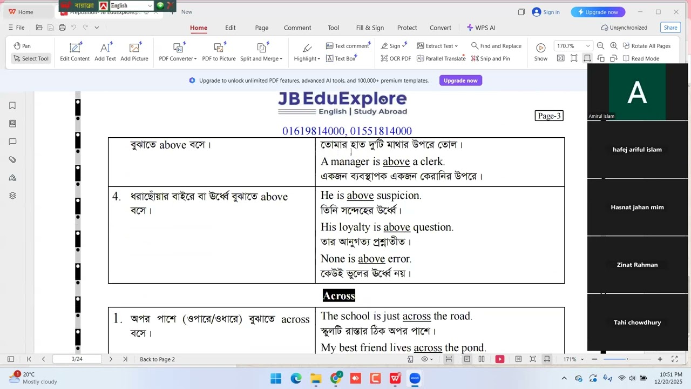Open the 171% zoom dropdown in status bar
This screenshot has width=691, height=389.
click(x=573, y=359)
